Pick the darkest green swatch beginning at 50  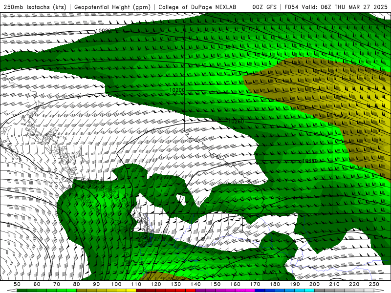point(22,291)
